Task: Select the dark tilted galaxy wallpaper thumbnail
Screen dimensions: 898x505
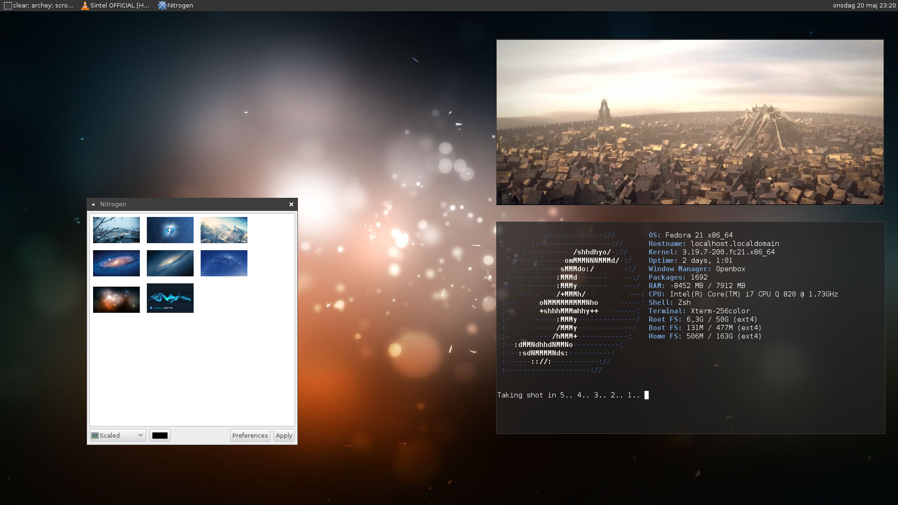Action: [x=170, y=263]
